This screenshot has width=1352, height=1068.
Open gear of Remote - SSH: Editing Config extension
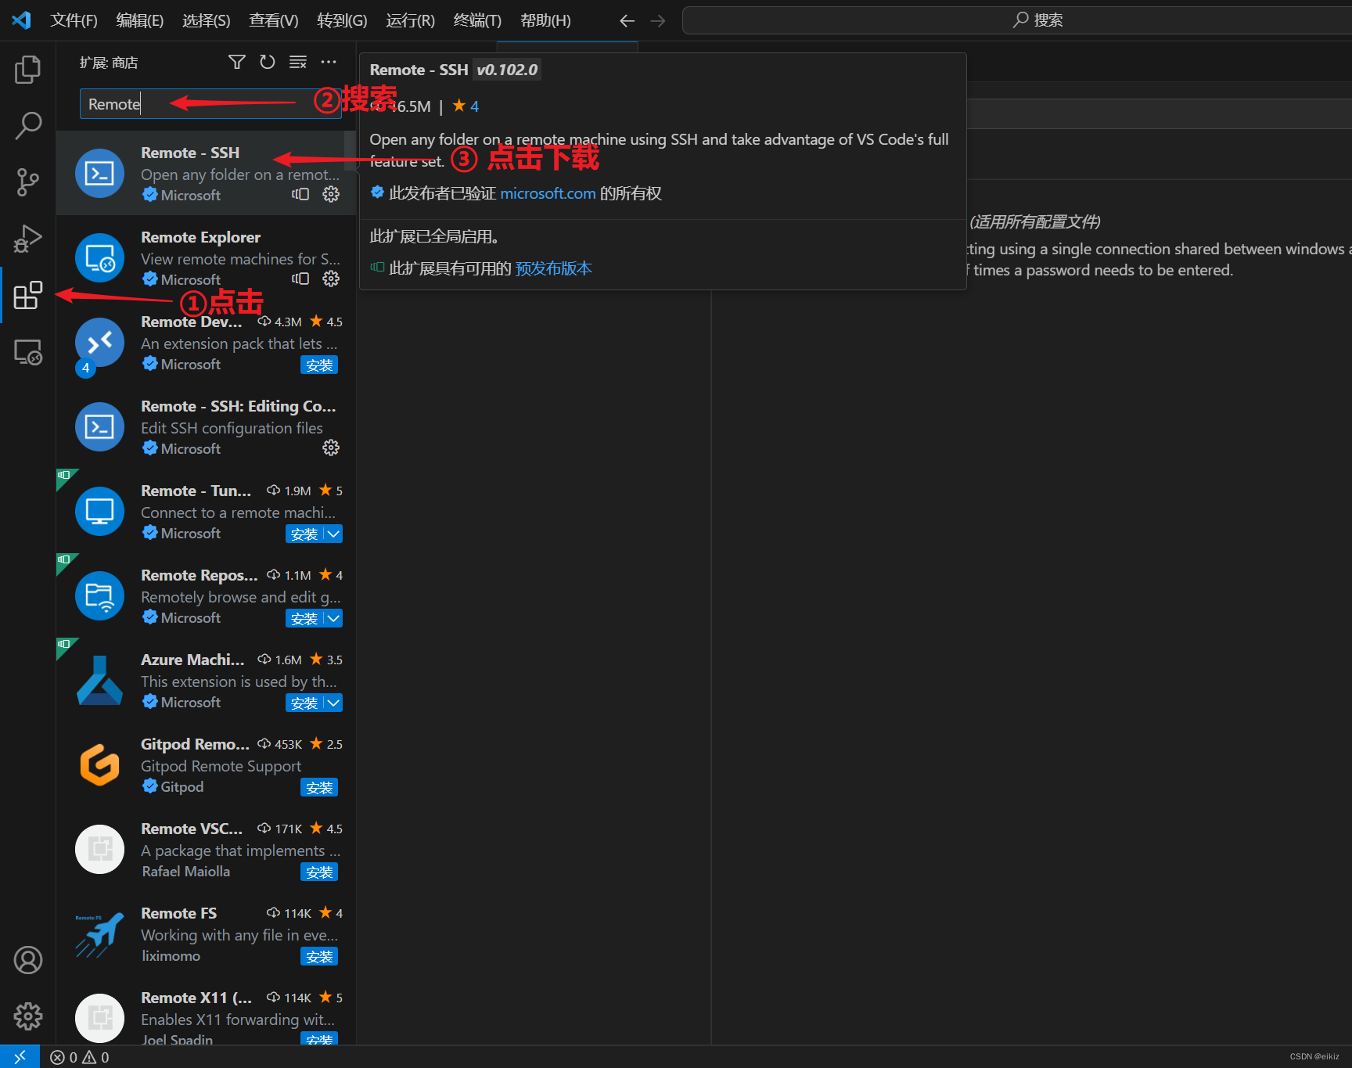tap(330, 448)
